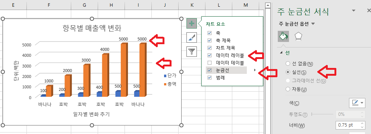Image resolution: width=371 pixels, height=134 pixels.
Task: Expand the 눈금선 submenu arrow
Action: pyautogui.click(x=255, y=70)
